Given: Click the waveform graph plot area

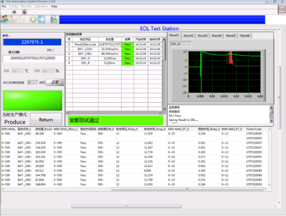Looking at the screenshot, I should pos(225,72).
